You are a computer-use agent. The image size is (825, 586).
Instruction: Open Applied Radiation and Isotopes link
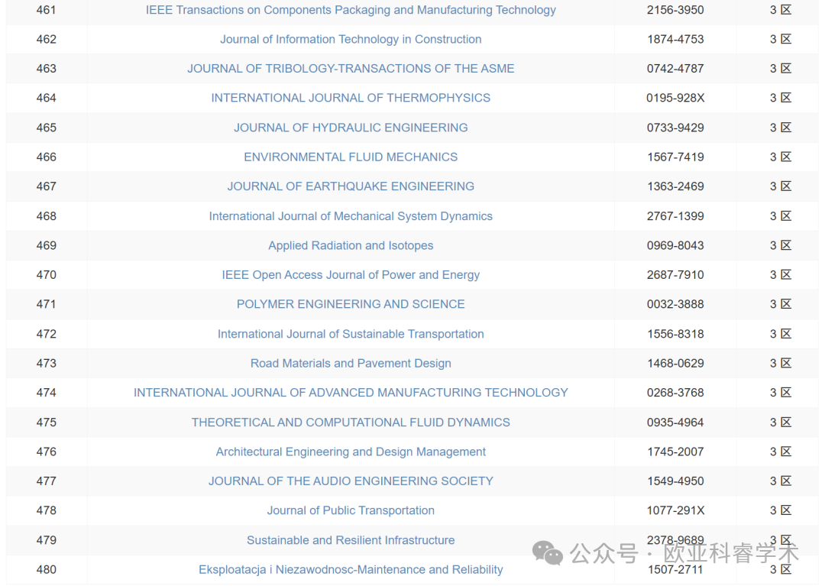click(x=351, y=246)
